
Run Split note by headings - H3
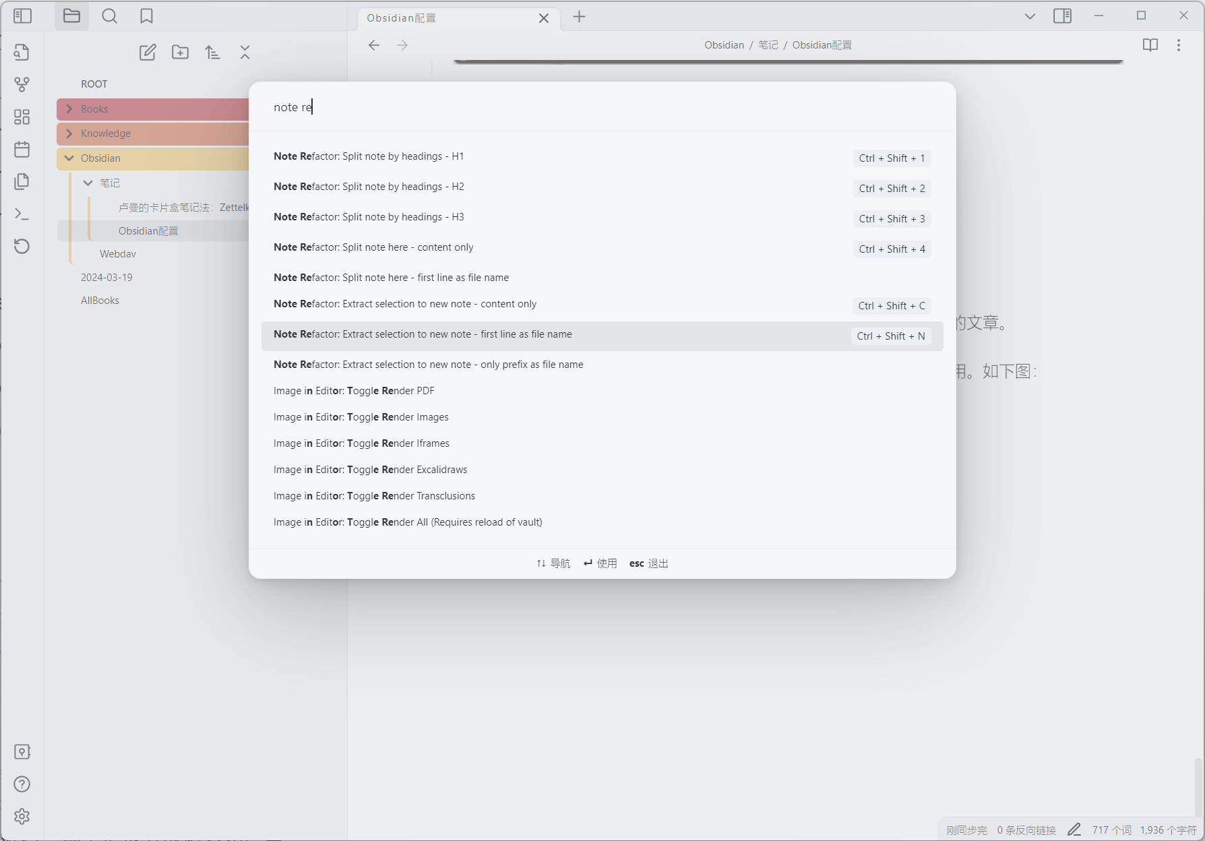pyautogui.click(x=602, y=218)
